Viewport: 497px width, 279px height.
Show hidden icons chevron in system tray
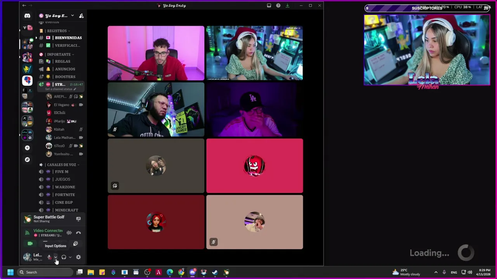436,272
